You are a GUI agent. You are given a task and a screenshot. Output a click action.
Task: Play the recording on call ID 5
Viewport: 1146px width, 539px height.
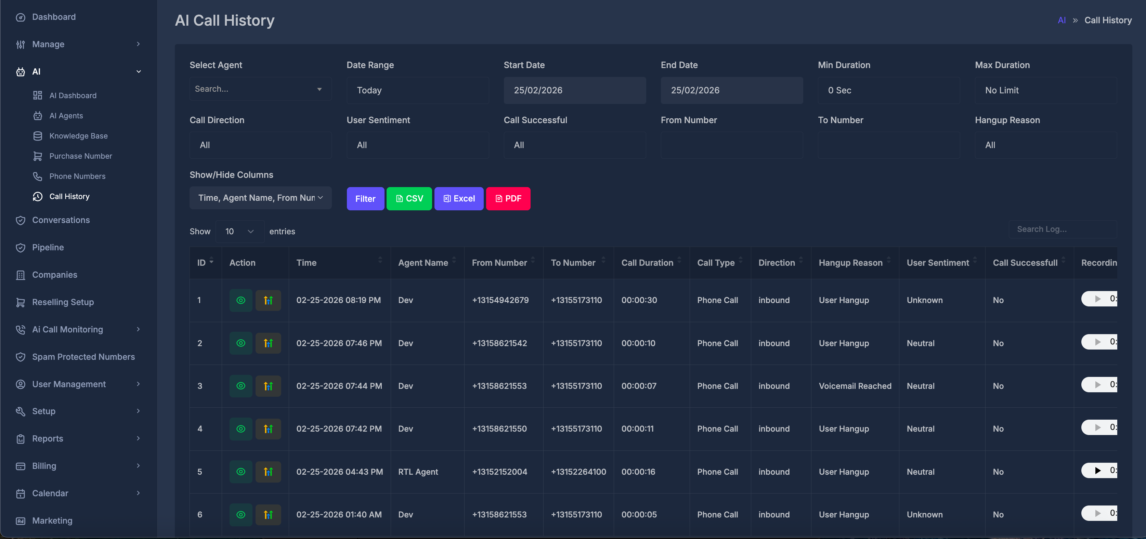(x=1097, y=471)
